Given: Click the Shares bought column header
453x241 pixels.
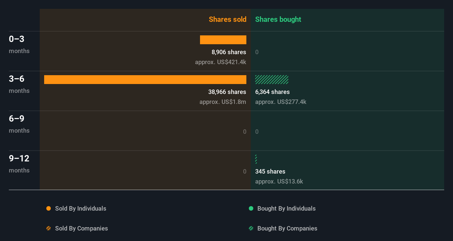Looking at the screenshot, I should [x=278, y=19].
